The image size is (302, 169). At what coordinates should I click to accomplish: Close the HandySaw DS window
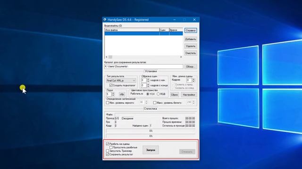point(194,20)
